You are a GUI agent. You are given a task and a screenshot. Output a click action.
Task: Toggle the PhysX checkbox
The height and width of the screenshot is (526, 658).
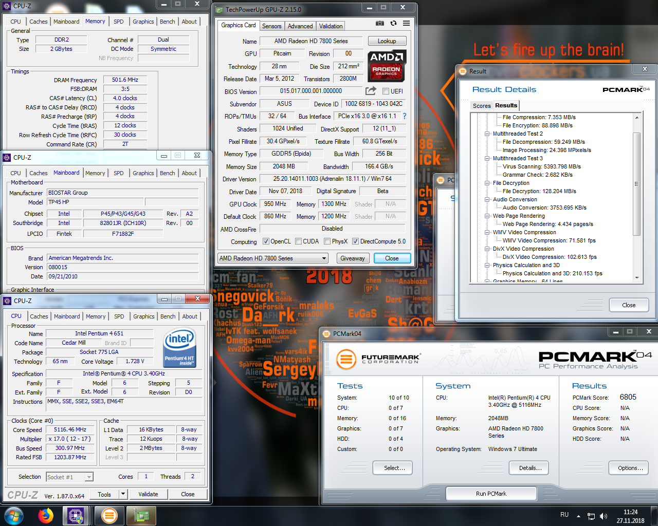[x=327, y=241]
